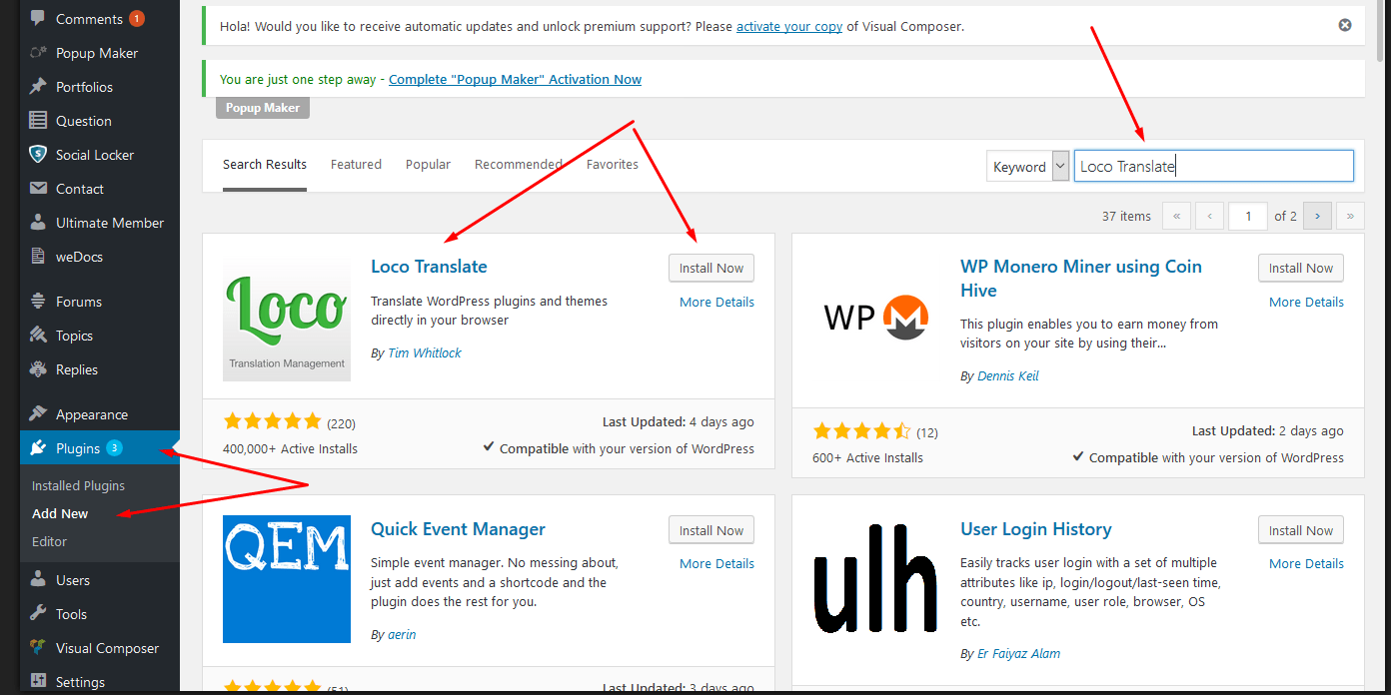The height and width of the screenshot is (695, 1391).
Task: Open More Details for Loco Translate
Action: click(x=716, y=303)
